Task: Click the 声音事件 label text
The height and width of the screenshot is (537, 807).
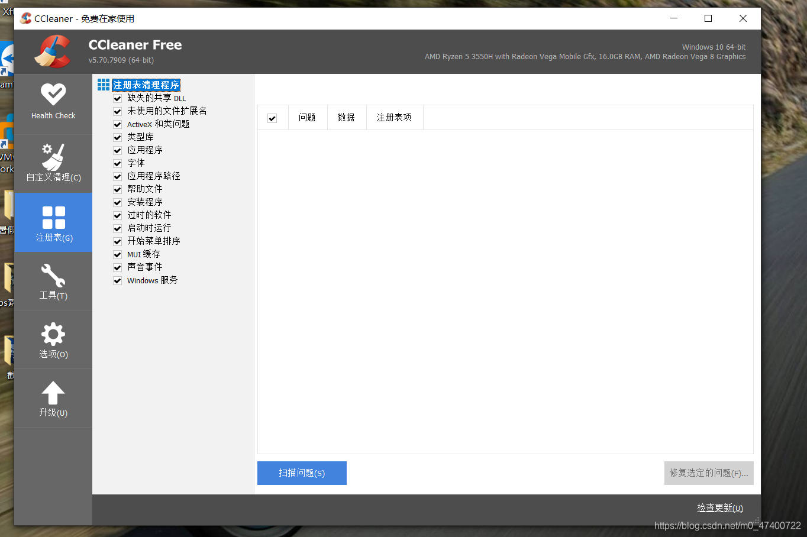Action: [x=145, y=267]
